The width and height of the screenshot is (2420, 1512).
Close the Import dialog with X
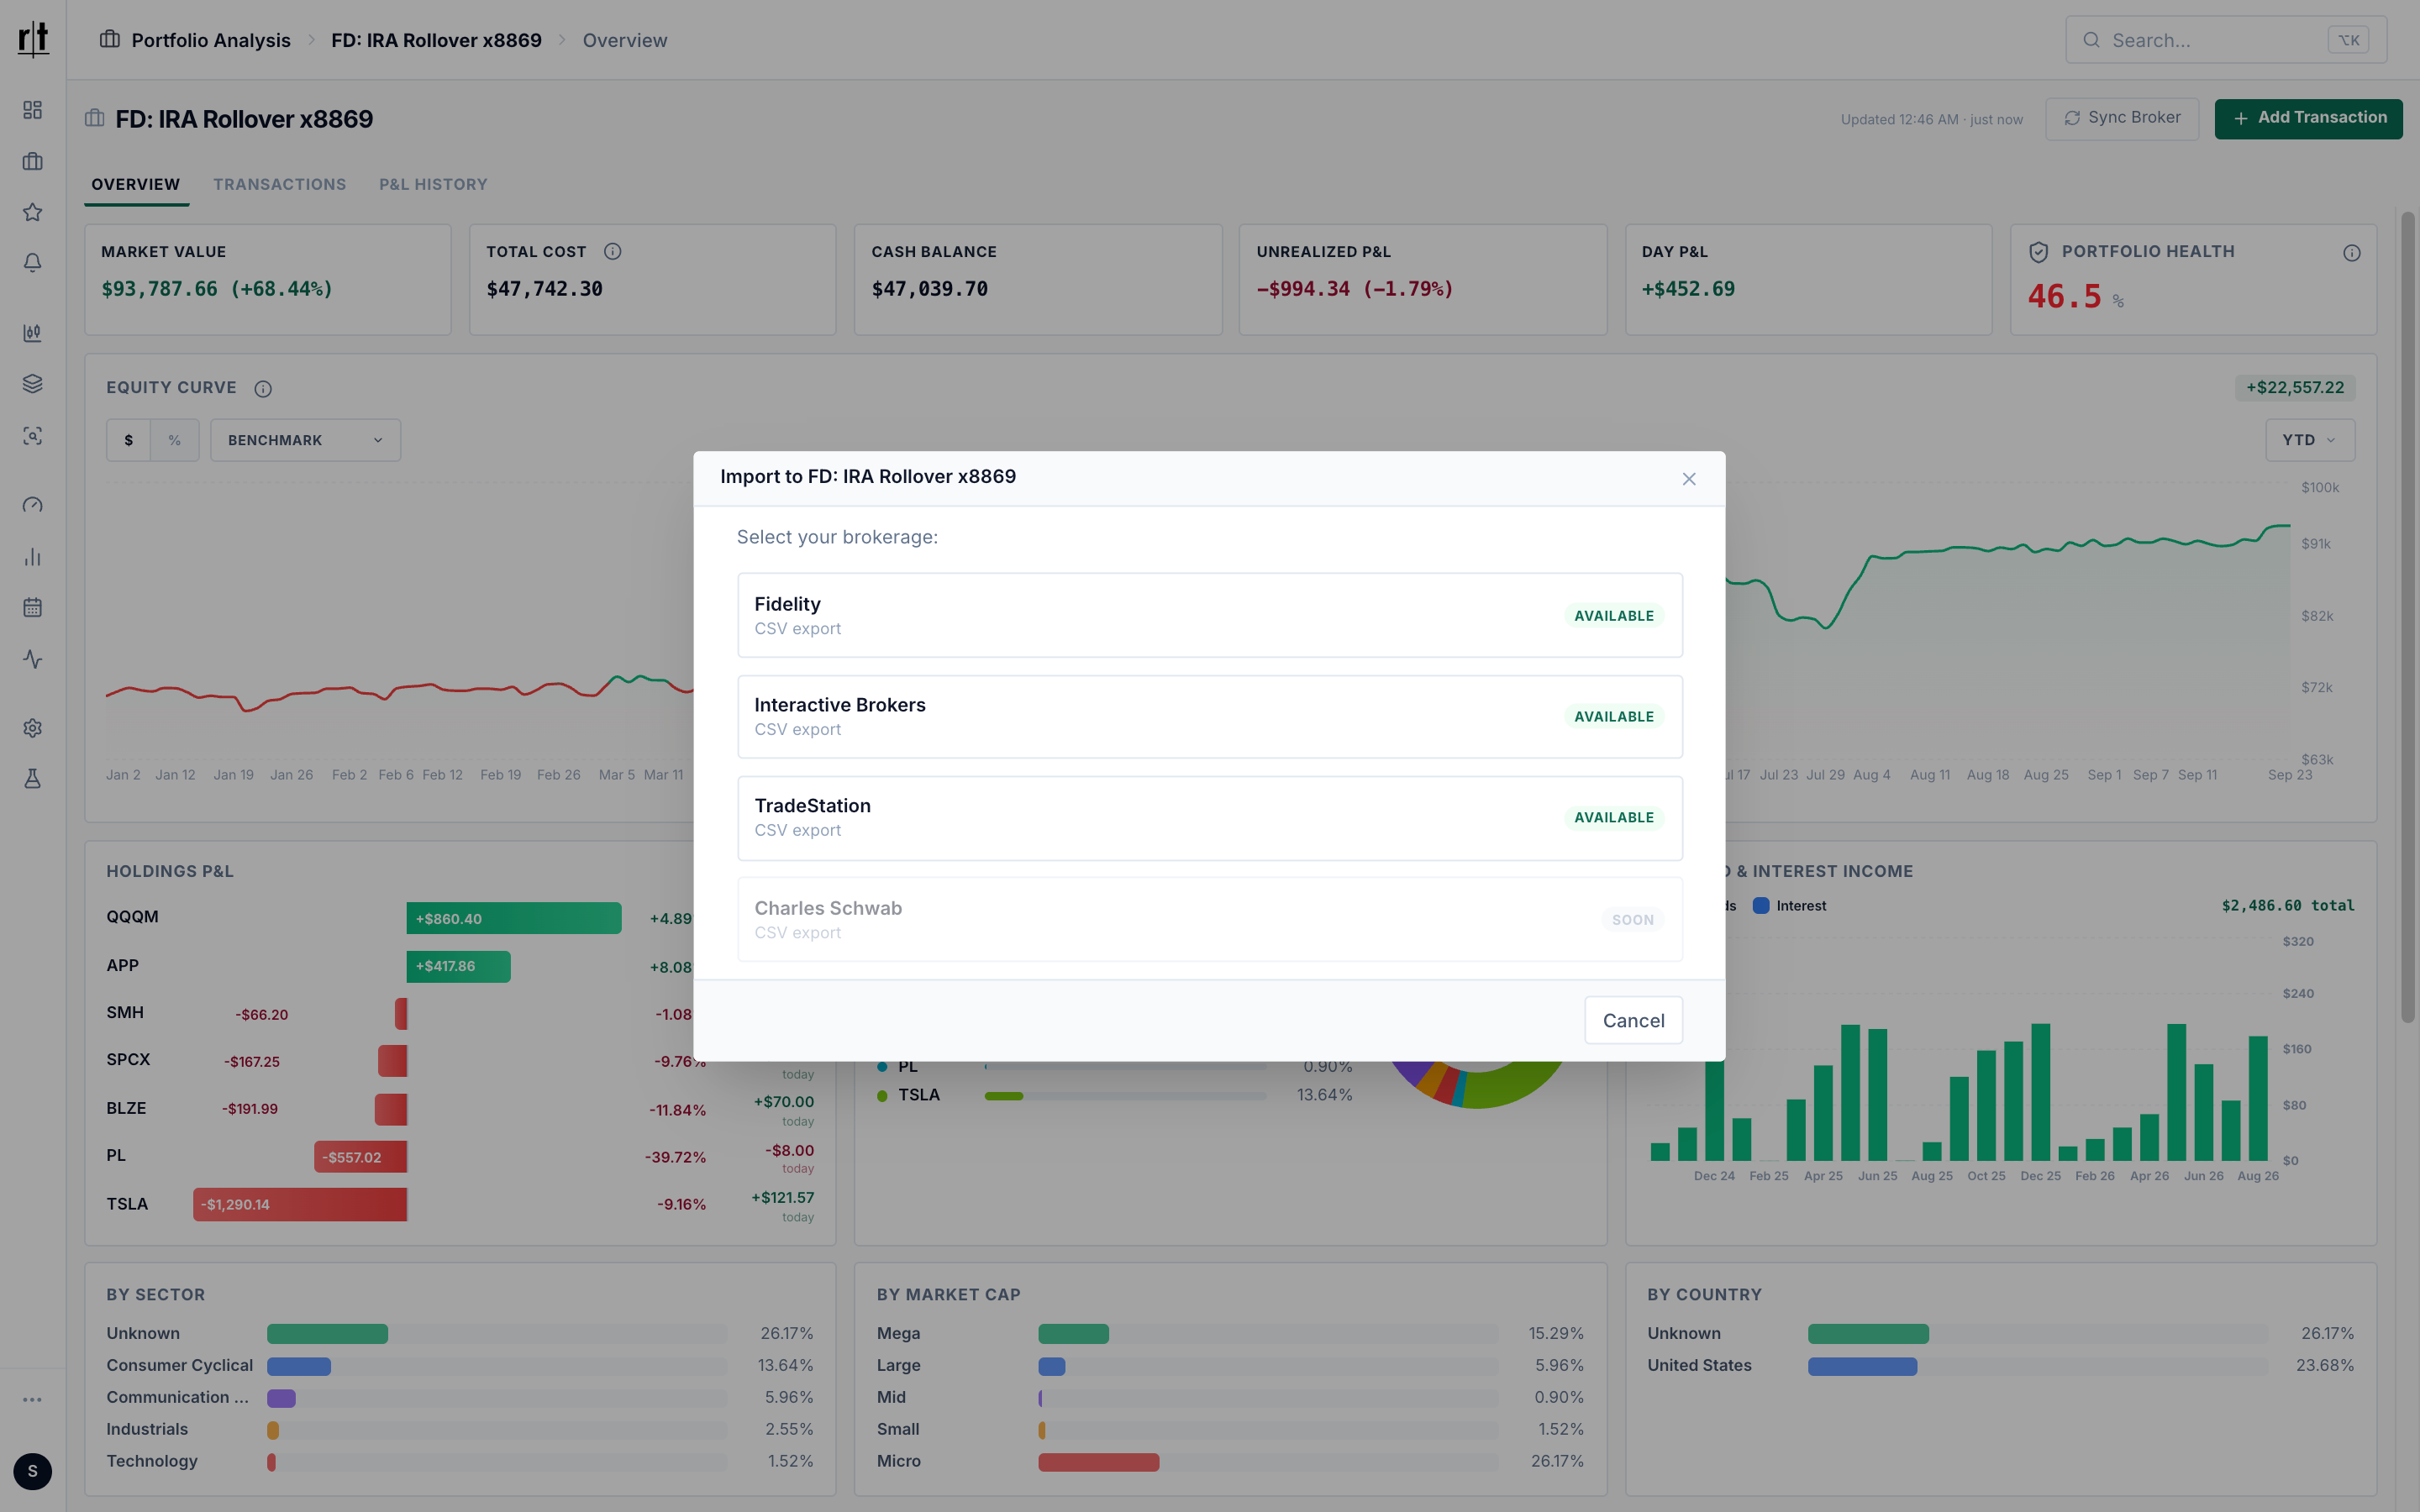point(1689,479)
